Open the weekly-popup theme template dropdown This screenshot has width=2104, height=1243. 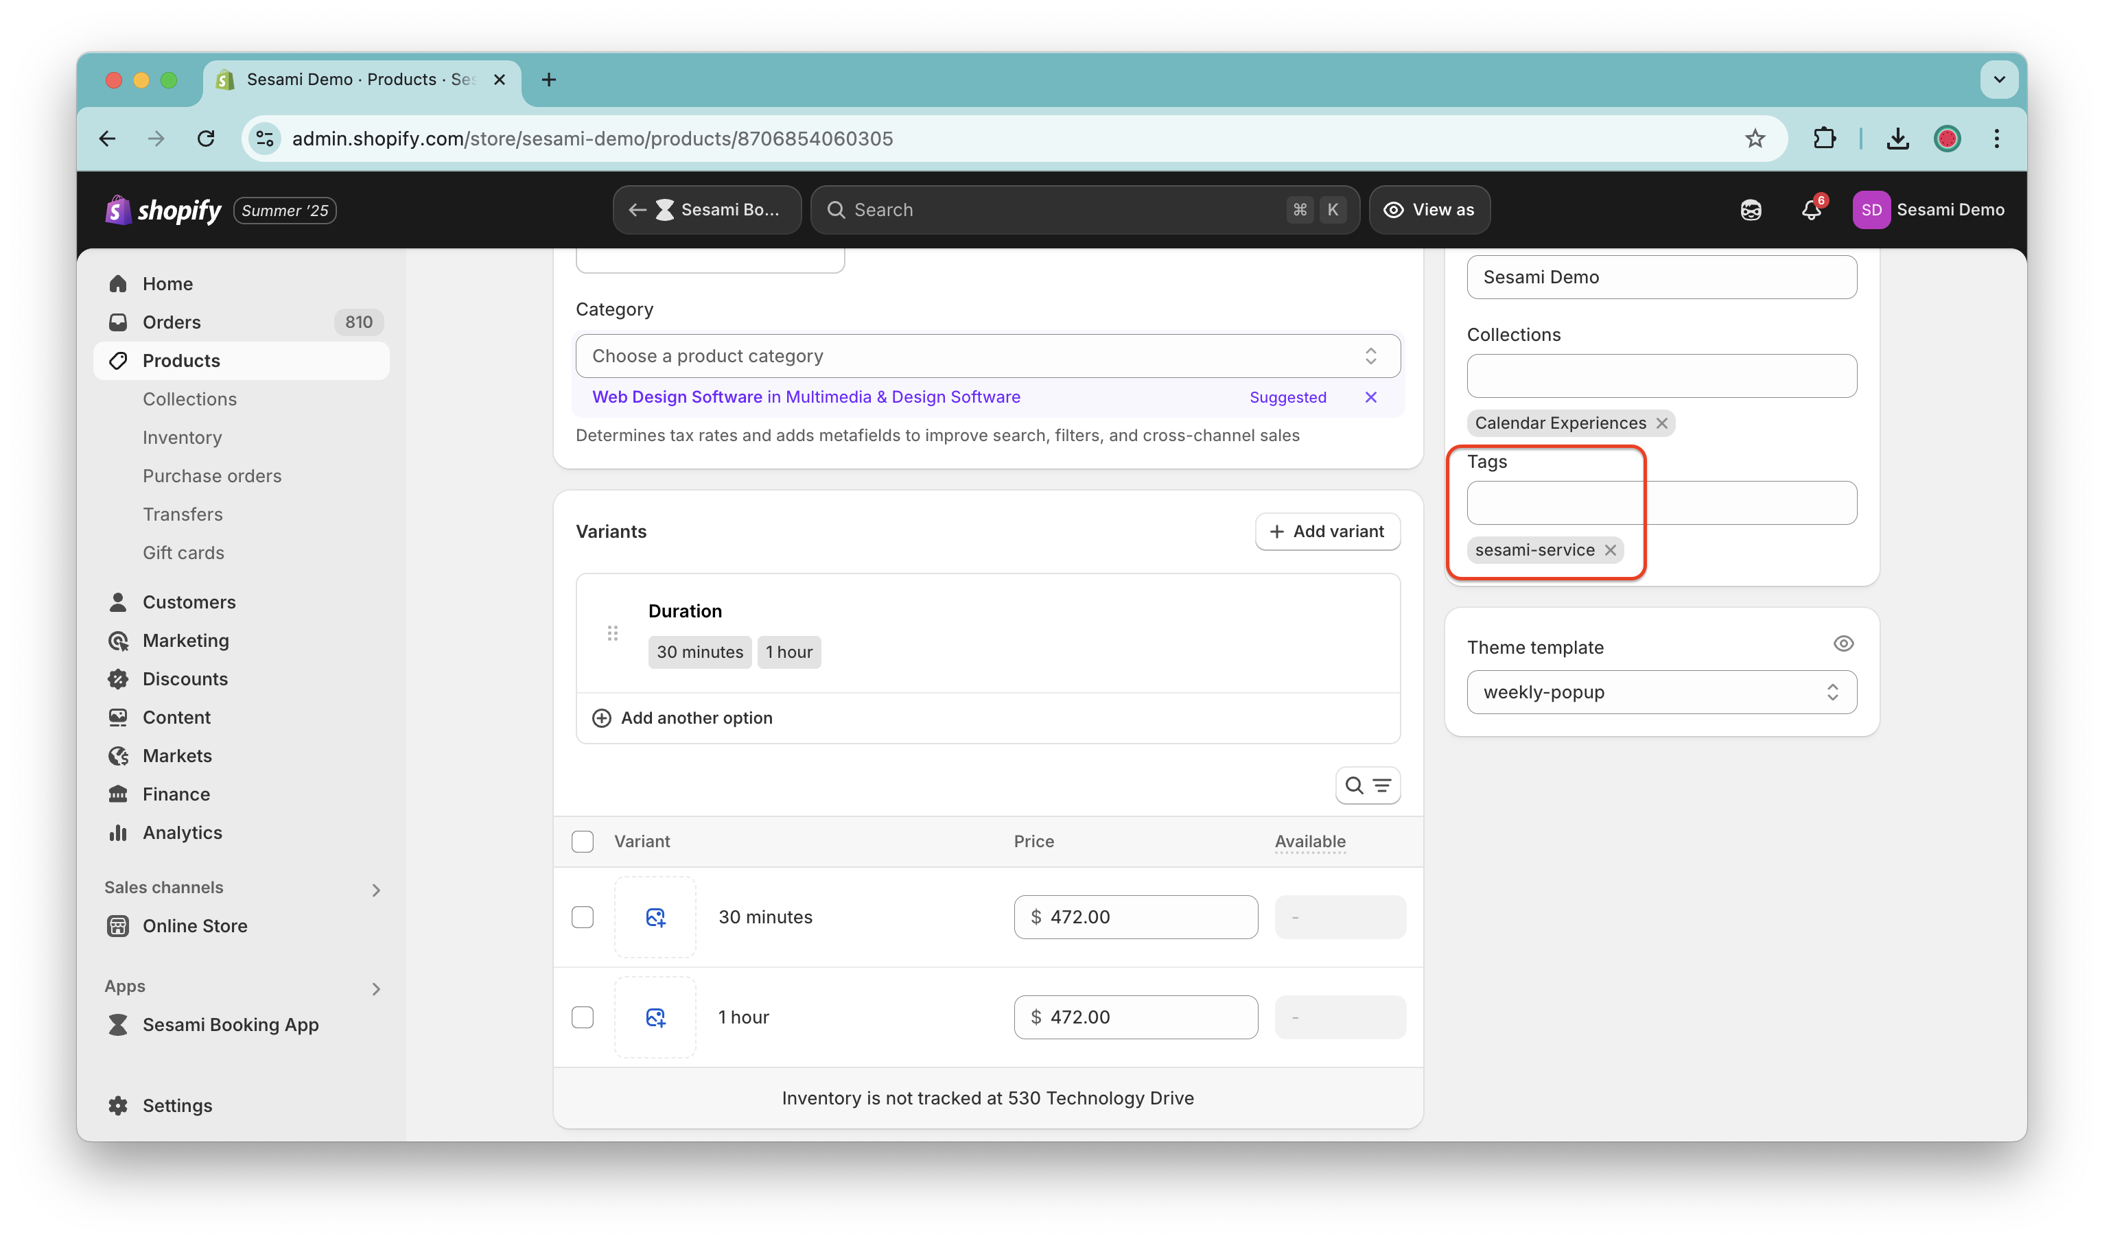click(x=1661, y=692)
